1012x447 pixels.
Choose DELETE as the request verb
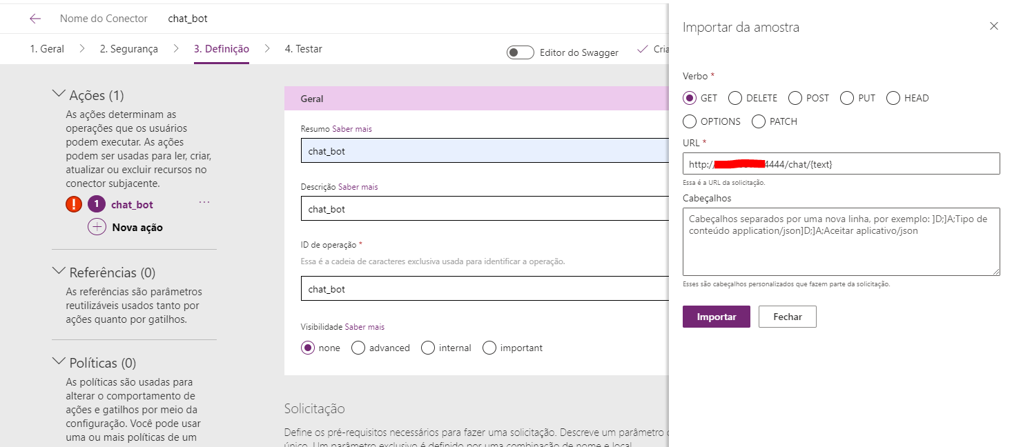(734, 98)
